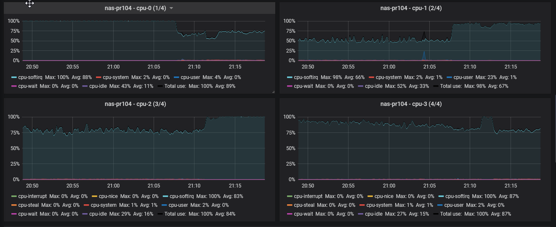Click cpu-user color swatch in cpu-0 legend
The width and height of the screenshot is (556, 227).
(176, 77)
